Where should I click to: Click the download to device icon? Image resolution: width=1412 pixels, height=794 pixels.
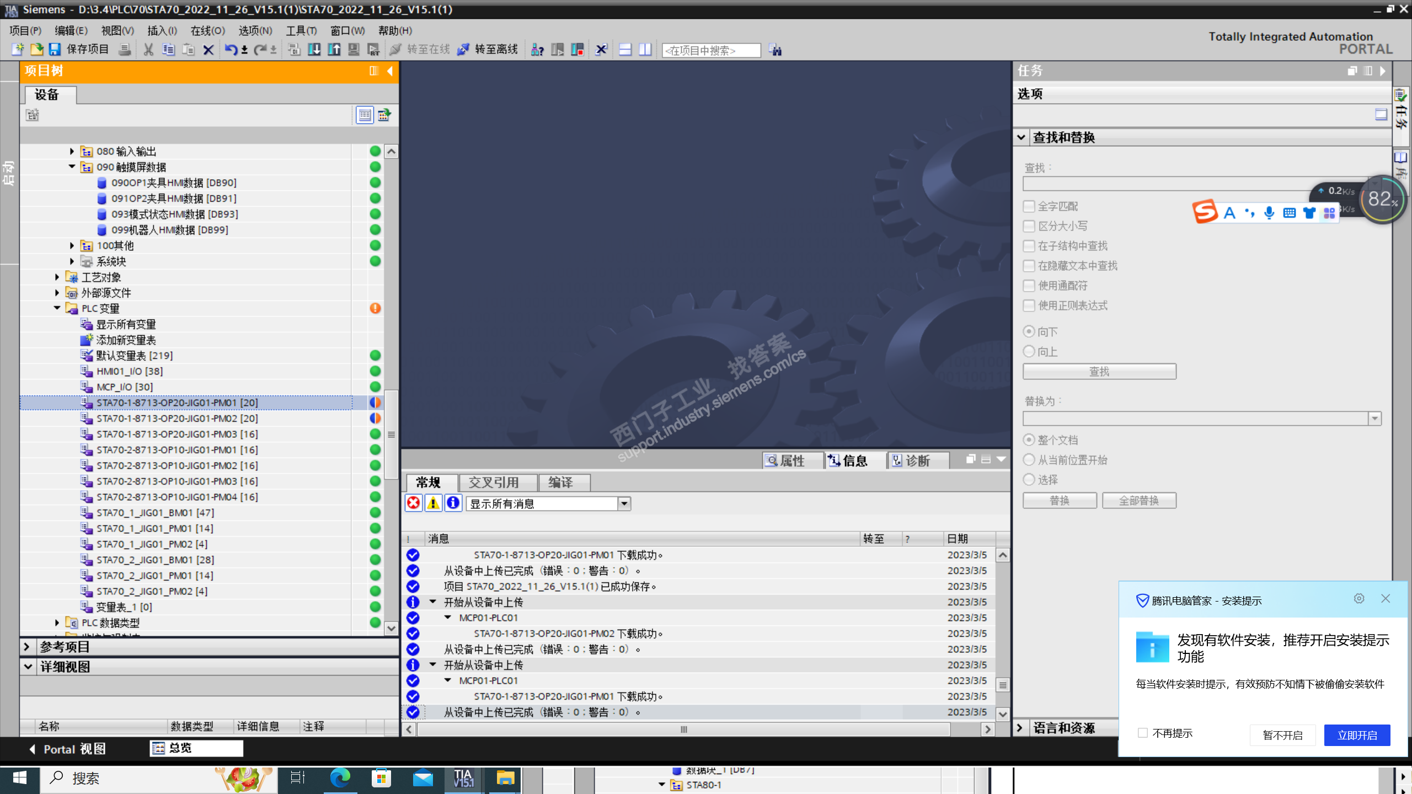point(314,50)
